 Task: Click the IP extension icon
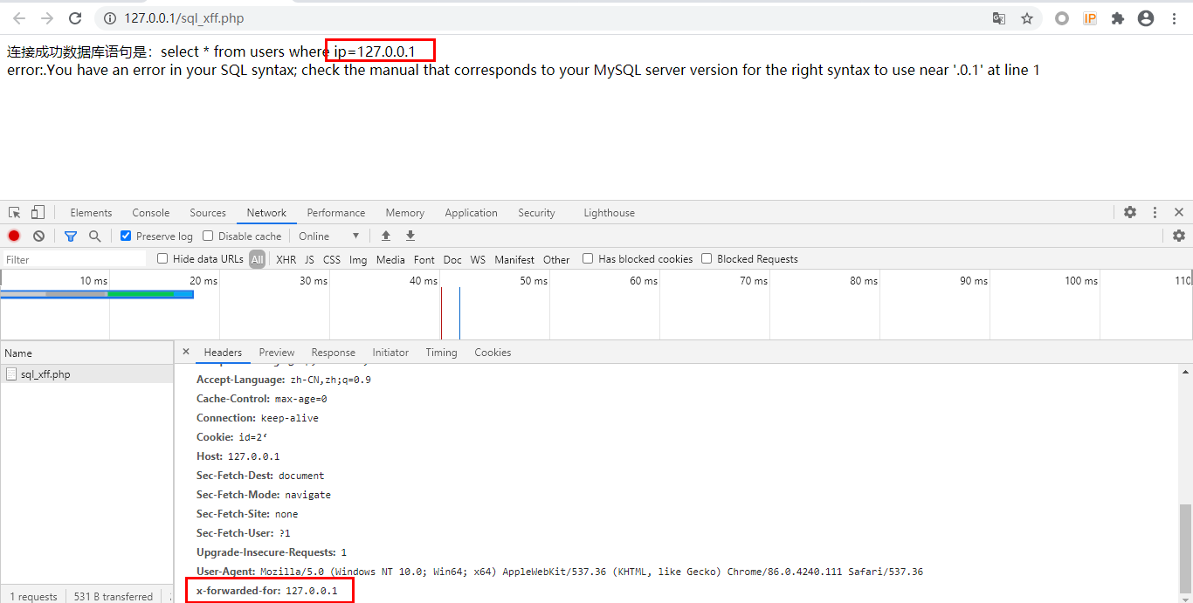(1089, 17)
